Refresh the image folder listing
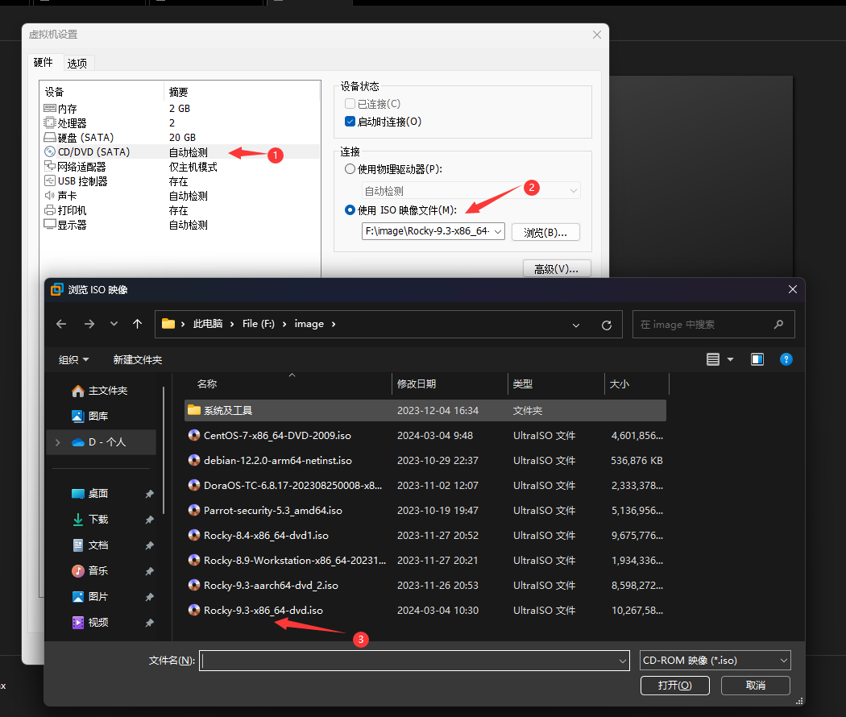This screenshot has height=717, width=846. click(607, 325)
